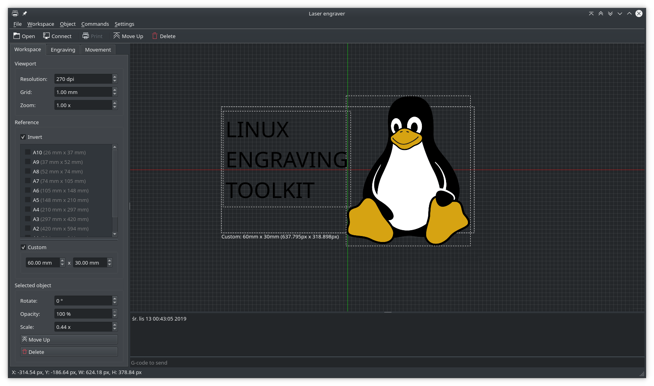Toggle the Custom reference checkbox
The height and width of the screenshot is (386, 654).
23,248
